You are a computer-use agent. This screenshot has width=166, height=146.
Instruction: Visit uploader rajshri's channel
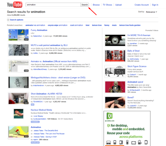(35, 140)
